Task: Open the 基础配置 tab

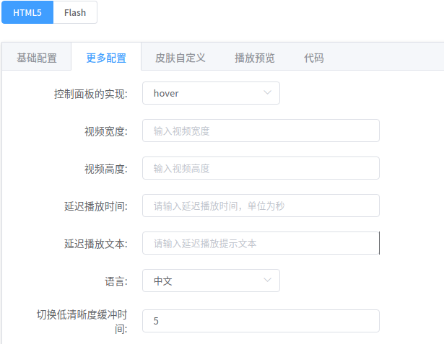Action: (x=37, y=58)
